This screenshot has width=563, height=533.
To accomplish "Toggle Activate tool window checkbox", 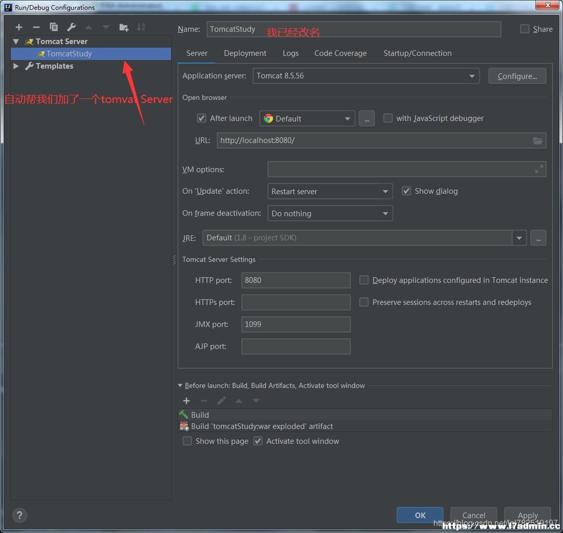I will 258,441.
